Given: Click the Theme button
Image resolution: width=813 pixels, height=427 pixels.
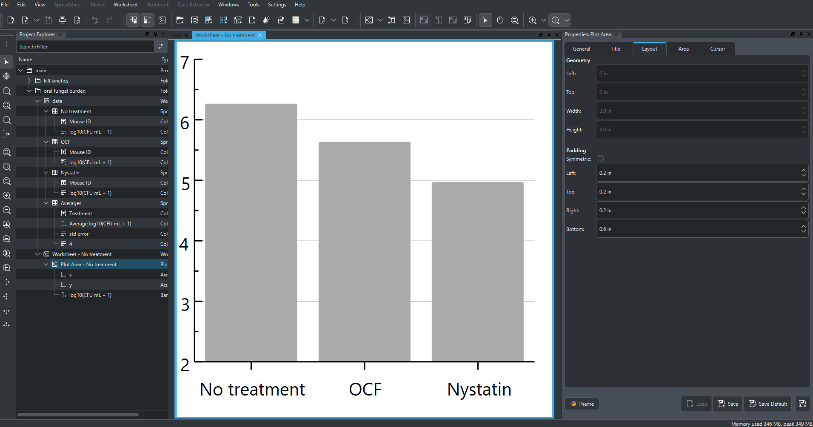Looking at the screenshot, I should click(x=582, y=404).
